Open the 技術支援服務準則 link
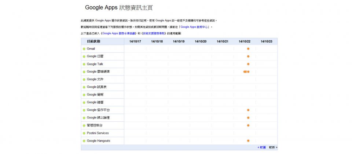The image size is (352, 154). (x=154, y=33)
